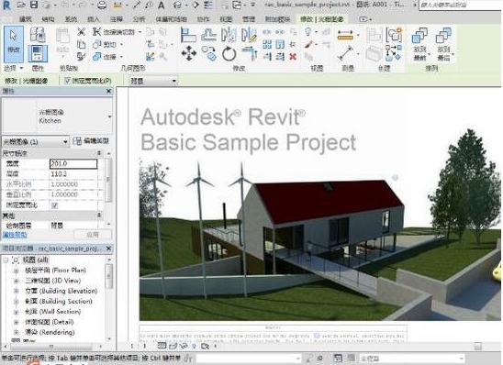Click the Override Graphics paintbrush icon in View panel
Screen dimensions: 503x365
pyautogui.click(x=308, y=44)
